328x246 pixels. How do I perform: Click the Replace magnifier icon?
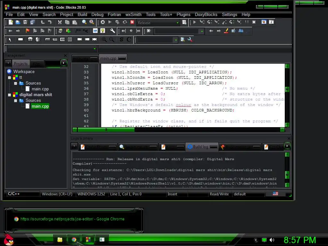[x=92, y=22]
